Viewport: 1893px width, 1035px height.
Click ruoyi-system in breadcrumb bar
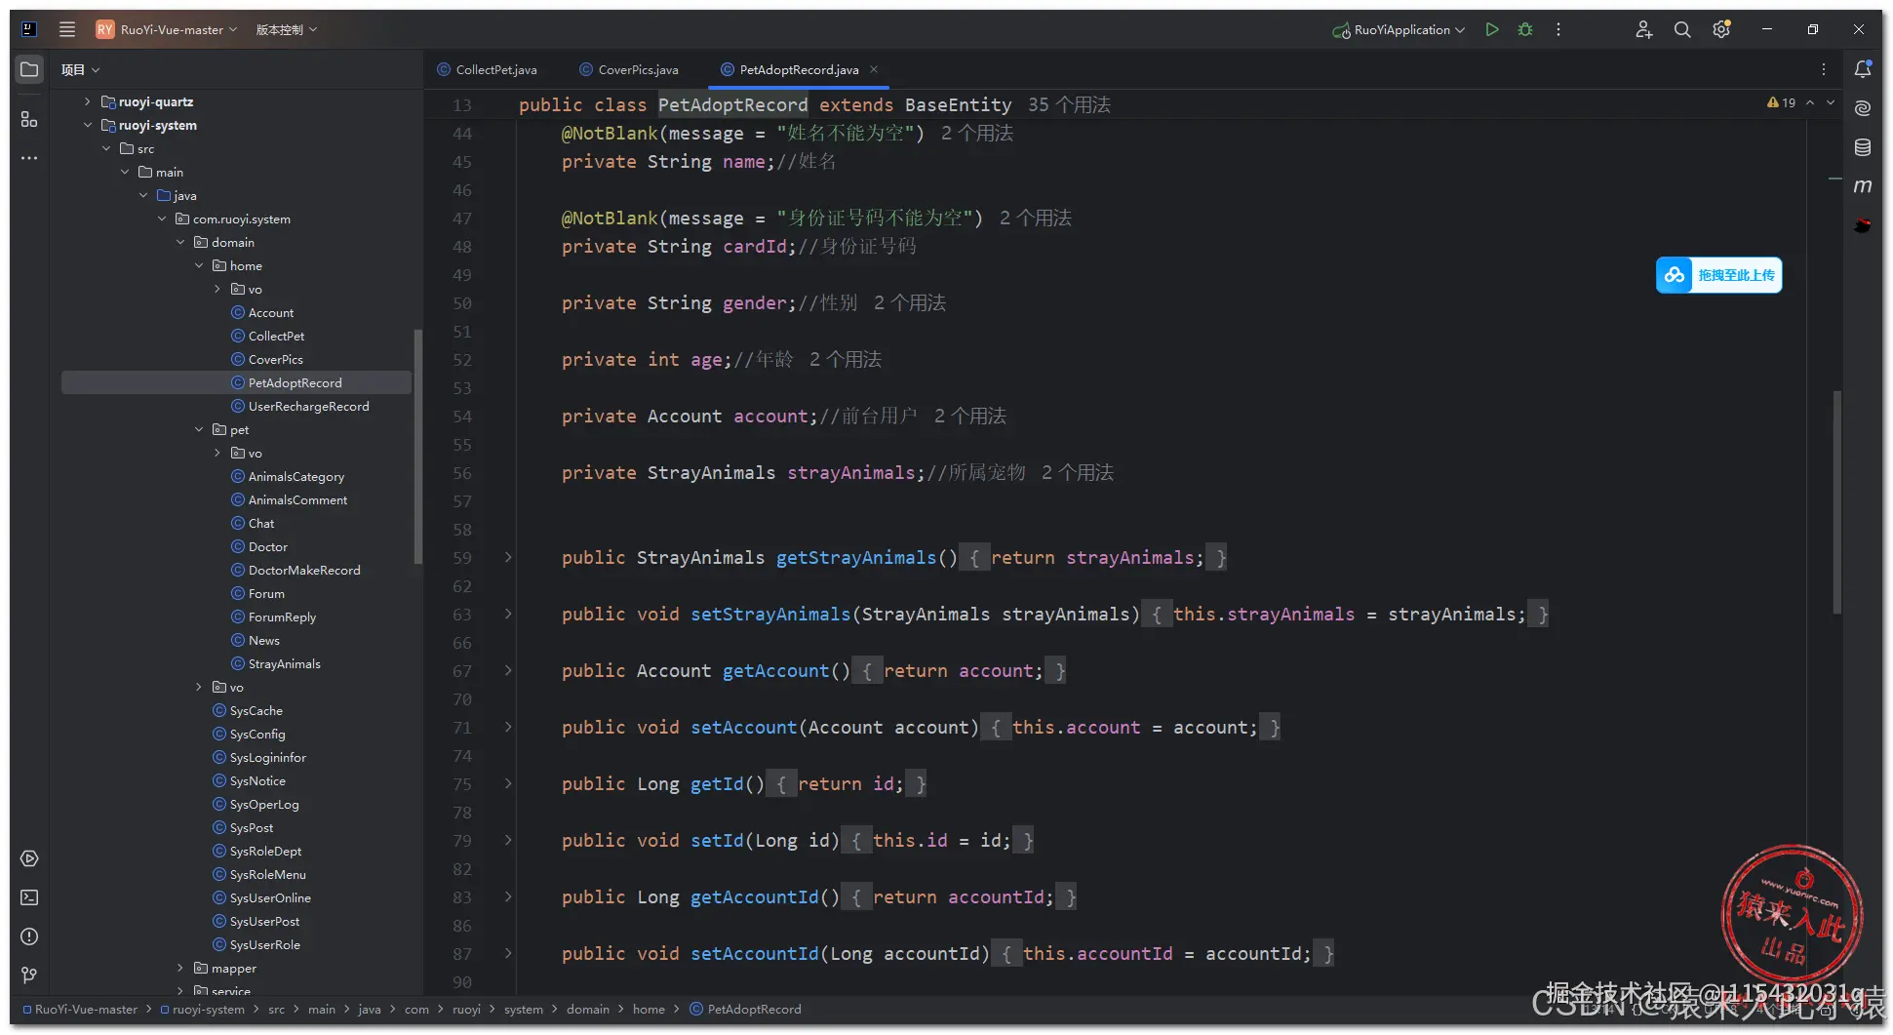(x=202, y=1009)
